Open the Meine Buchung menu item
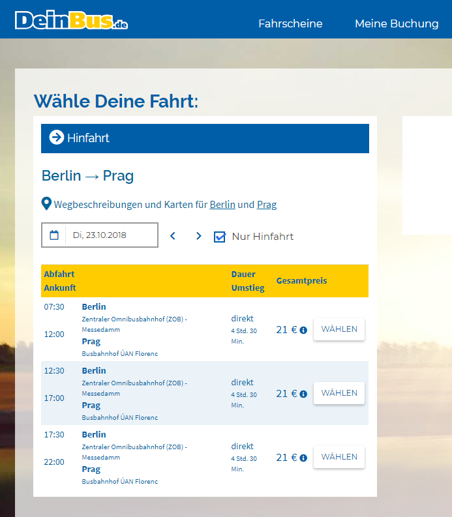Viewport: 452px width, 517px height. pyautogui.click(x=397, y=23)
